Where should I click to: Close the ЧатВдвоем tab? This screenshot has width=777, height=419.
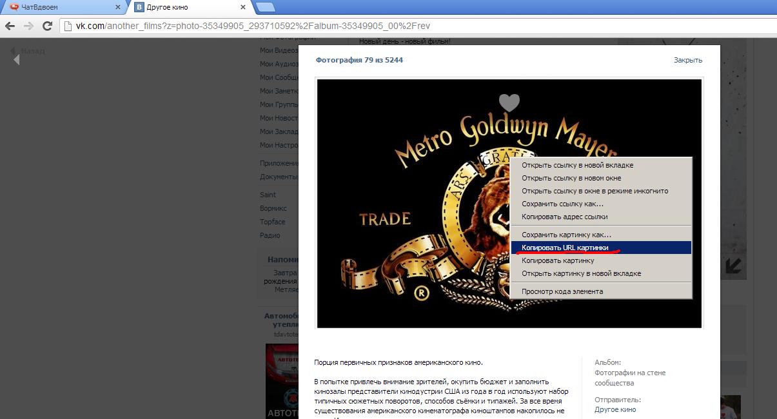(x=118, y=7)
